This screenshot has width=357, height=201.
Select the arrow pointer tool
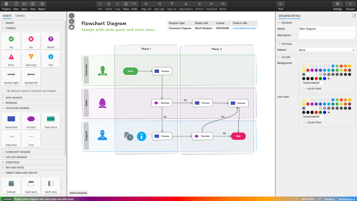(x=71, y=16)
